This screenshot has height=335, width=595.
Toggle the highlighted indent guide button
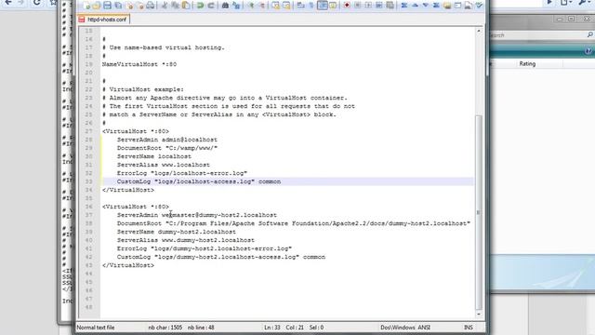click(323, 6)
